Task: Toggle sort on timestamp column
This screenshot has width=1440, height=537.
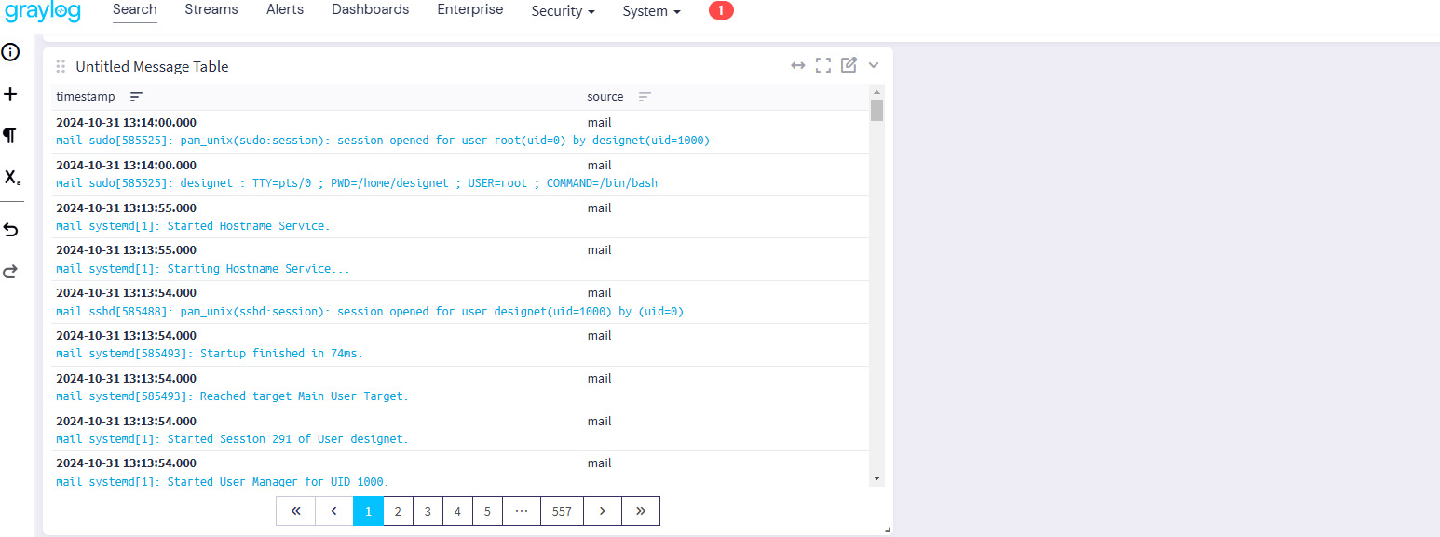Action: [x=136, y=97]
